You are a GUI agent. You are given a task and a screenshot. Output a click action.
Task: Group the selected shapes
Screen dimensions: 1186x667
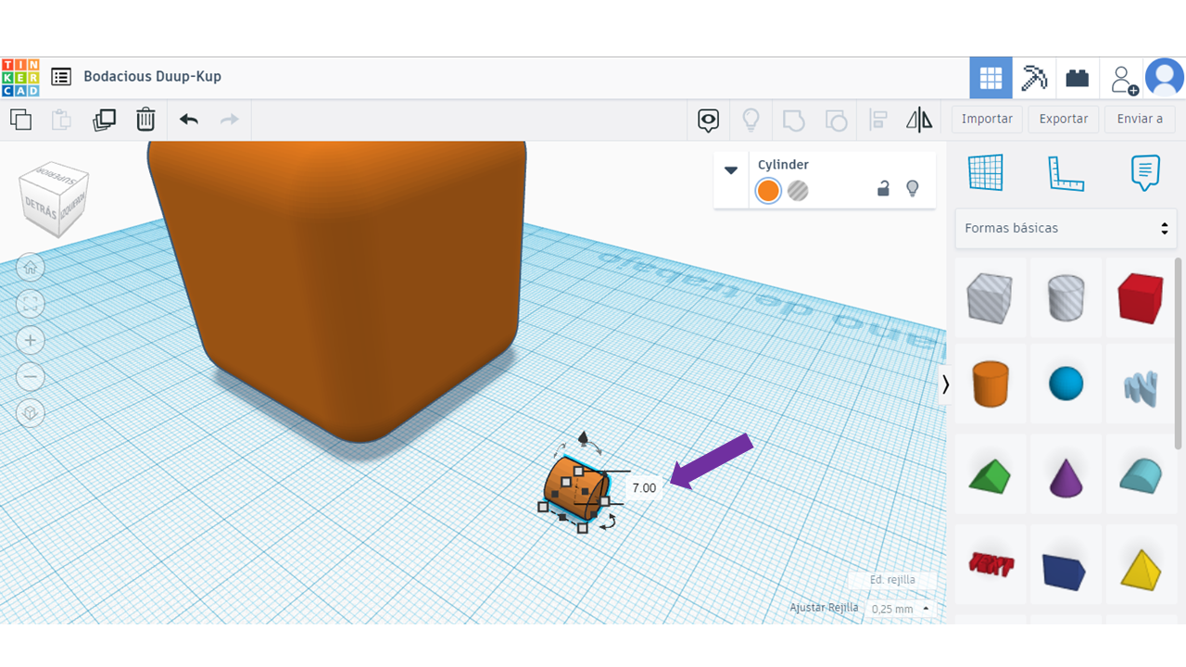click(x=793, y=120)
